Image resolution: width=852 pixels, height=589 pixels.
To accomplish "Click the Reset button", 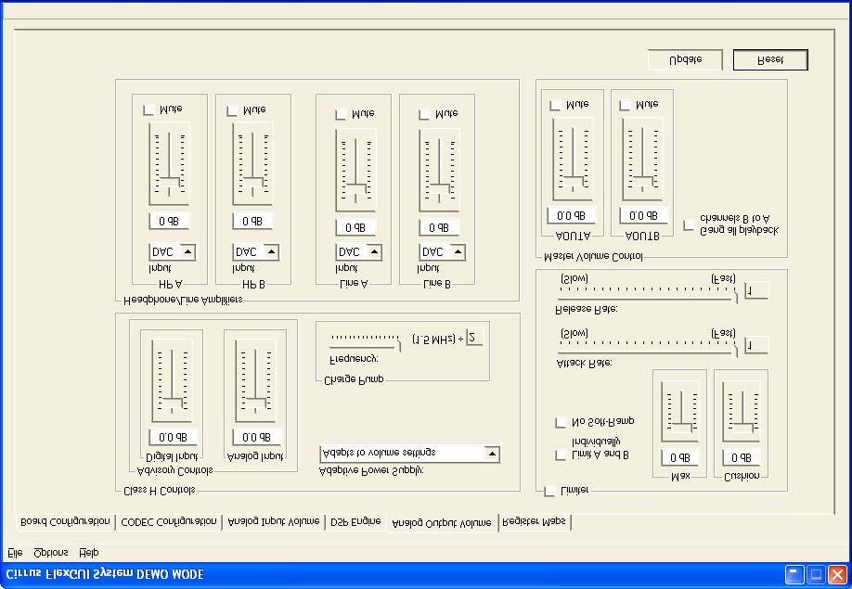I will [769, 58].
